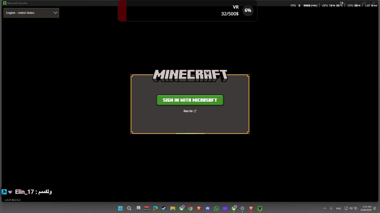Open the purple grid app icon
Screen dimensions: 380x213
[225, 208]
